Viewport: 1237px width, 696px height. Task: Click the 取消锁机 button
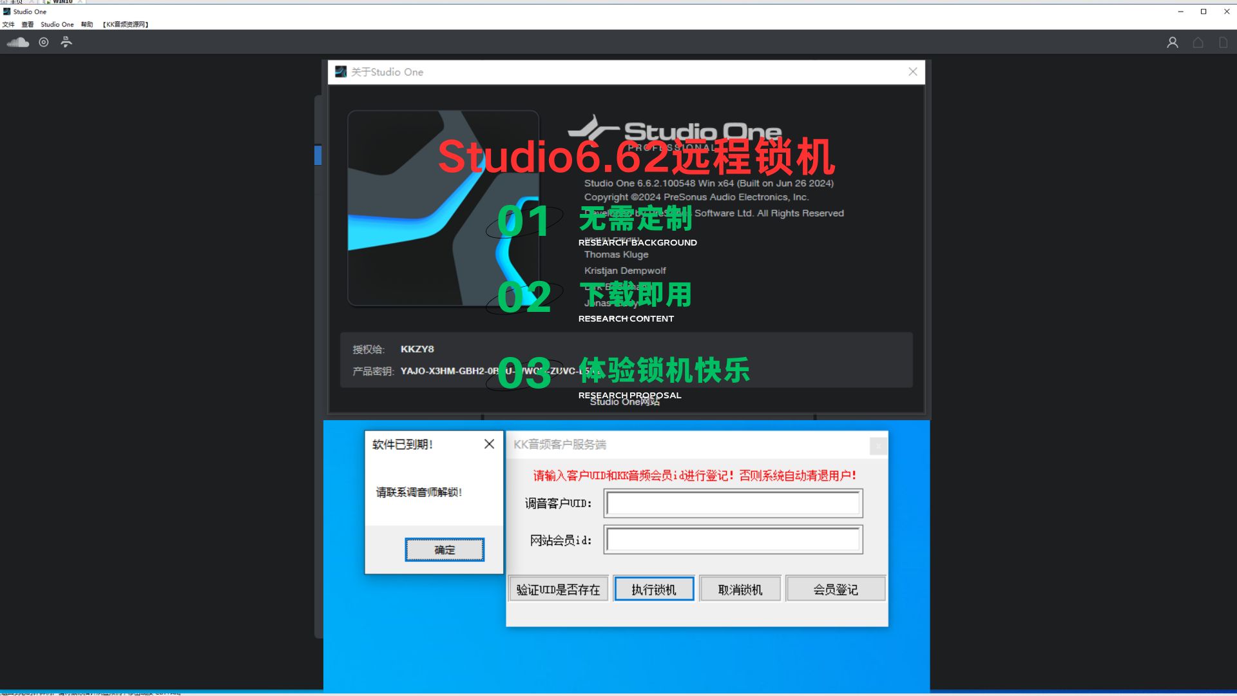(740, 589)
